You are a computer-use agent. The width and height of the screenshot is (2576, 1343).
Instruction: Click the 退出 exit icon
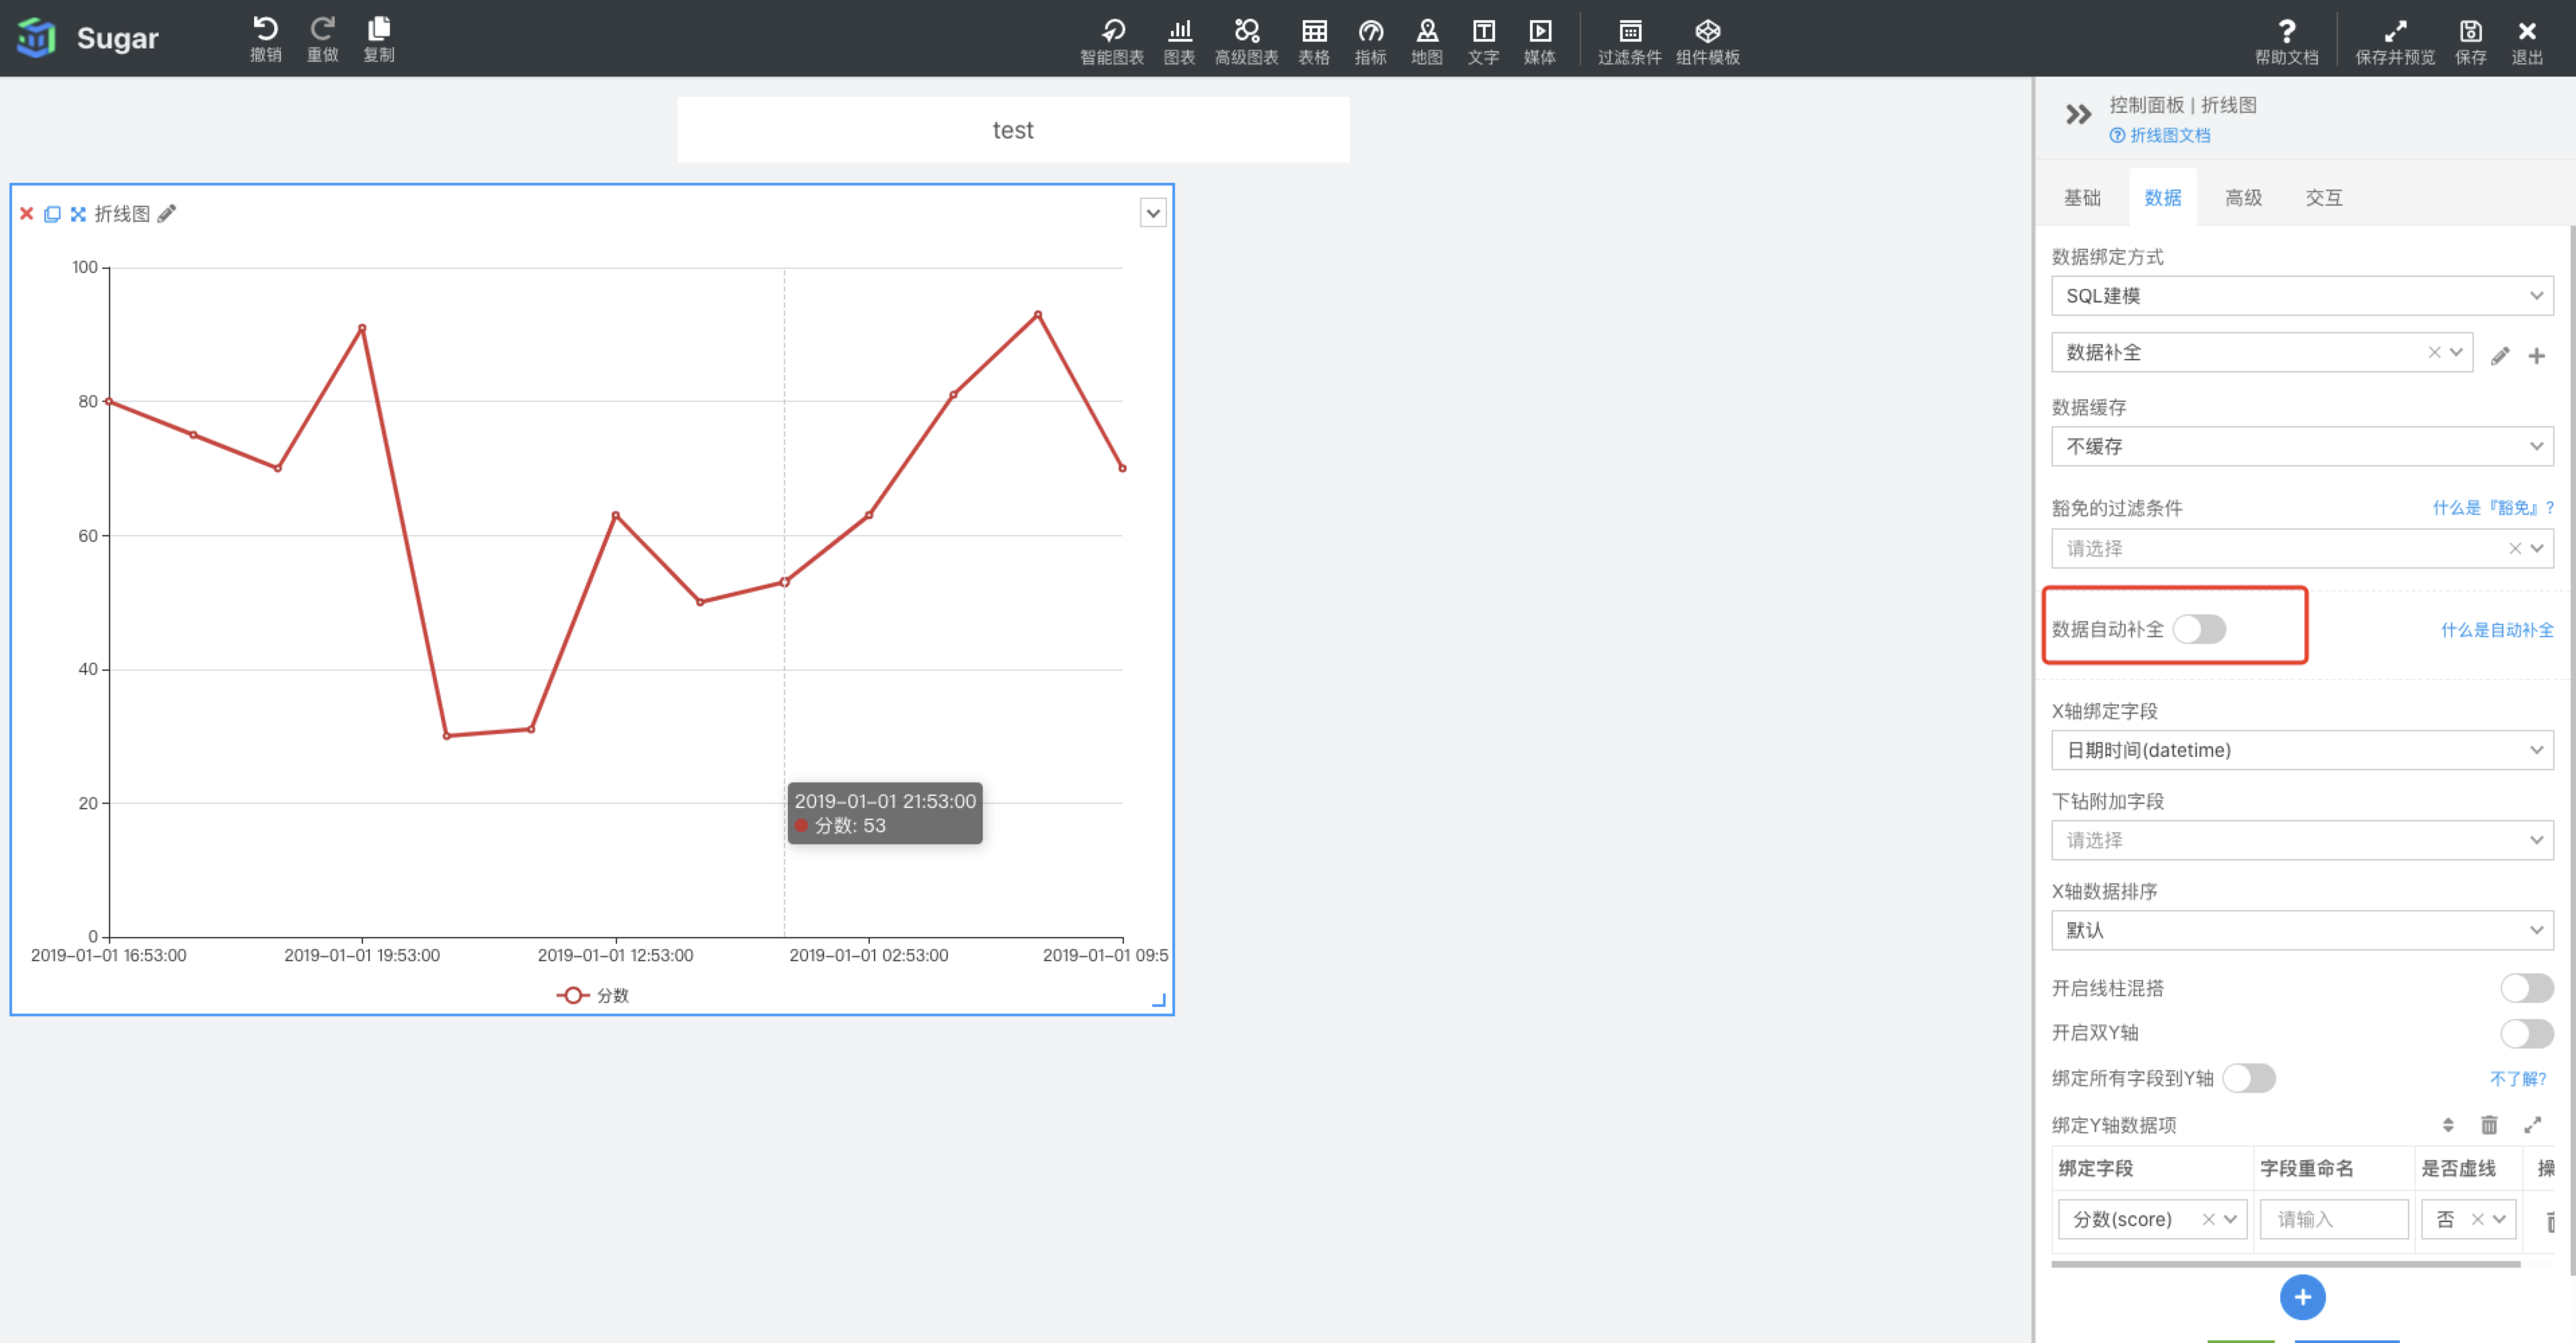(2527, 42)
